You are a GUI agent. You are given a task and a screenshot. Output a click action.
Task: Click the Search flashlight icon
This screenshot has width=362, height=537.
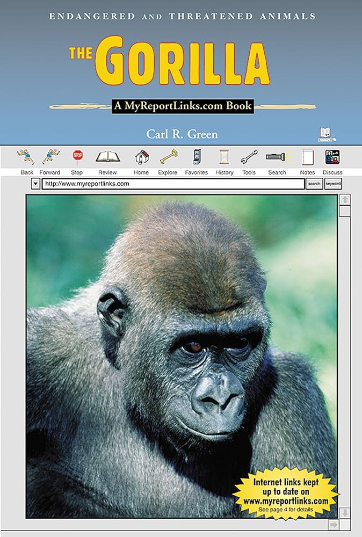(278, 157)
